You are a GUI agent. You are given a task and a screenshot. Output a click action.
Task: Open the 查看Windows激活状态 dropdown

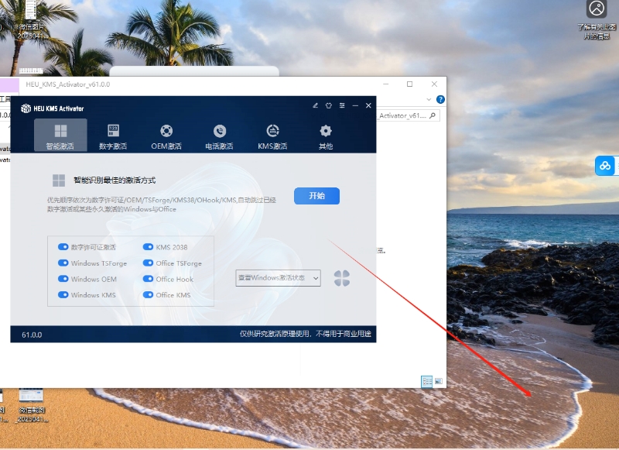click(278, 278)
